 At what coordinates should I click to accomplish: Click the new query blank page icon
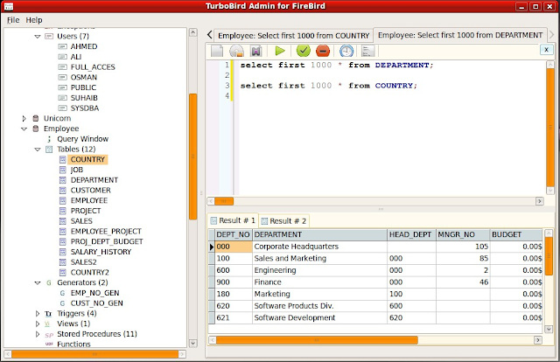pyautogui.click(x=217, y=51)
